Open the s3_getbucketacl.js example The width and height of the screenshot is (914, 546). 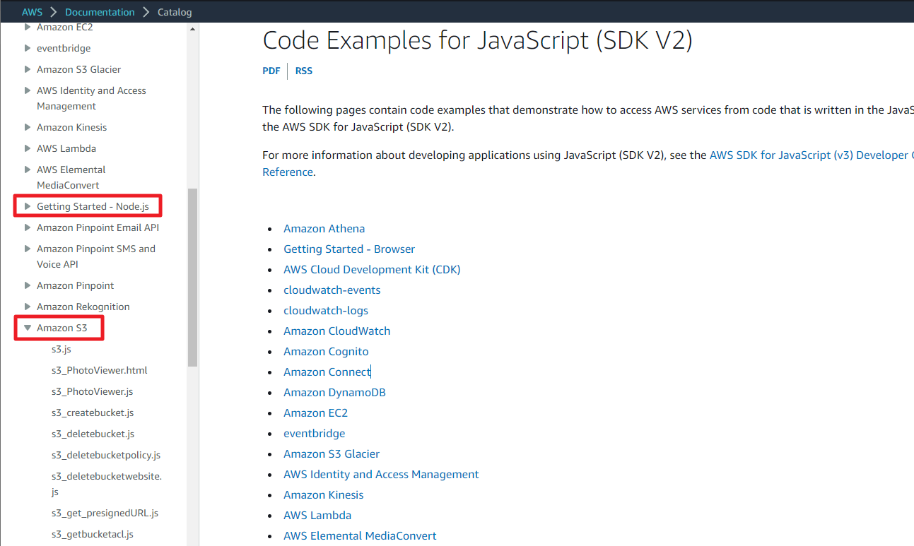(x=93, y=534)
